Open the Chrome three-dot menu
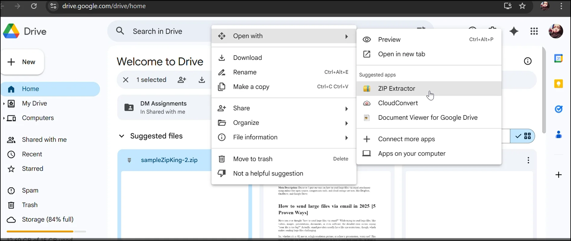This screenshot has width=571, height=241. pos(561,6)
